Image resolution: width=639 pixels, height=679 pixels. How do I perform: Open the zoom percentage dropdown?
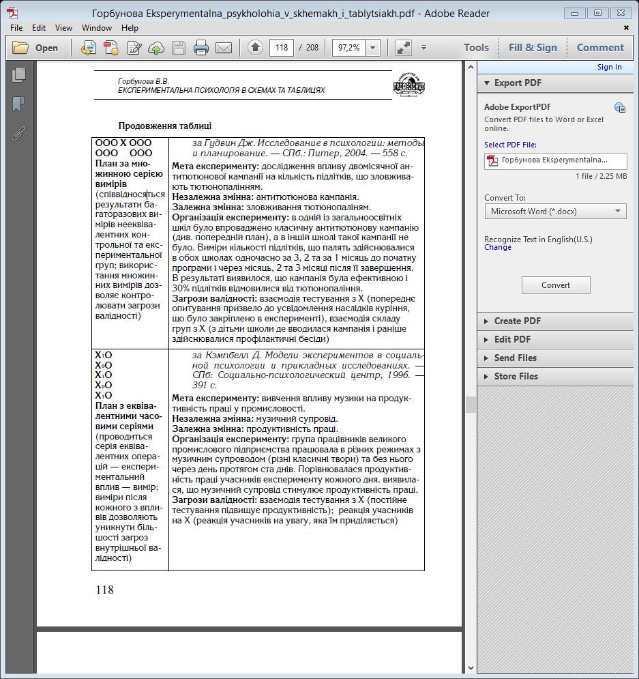pyautogui.click(x=373, y=48)
